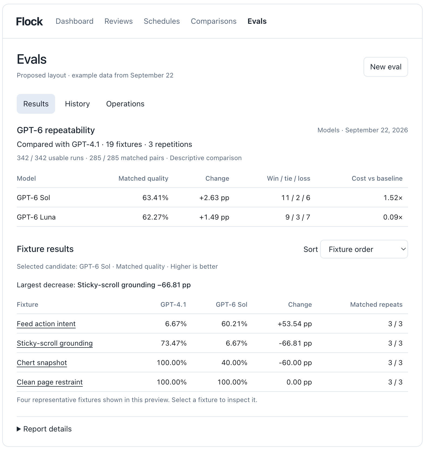Open the Schedules page

click(x=162, y=21)
